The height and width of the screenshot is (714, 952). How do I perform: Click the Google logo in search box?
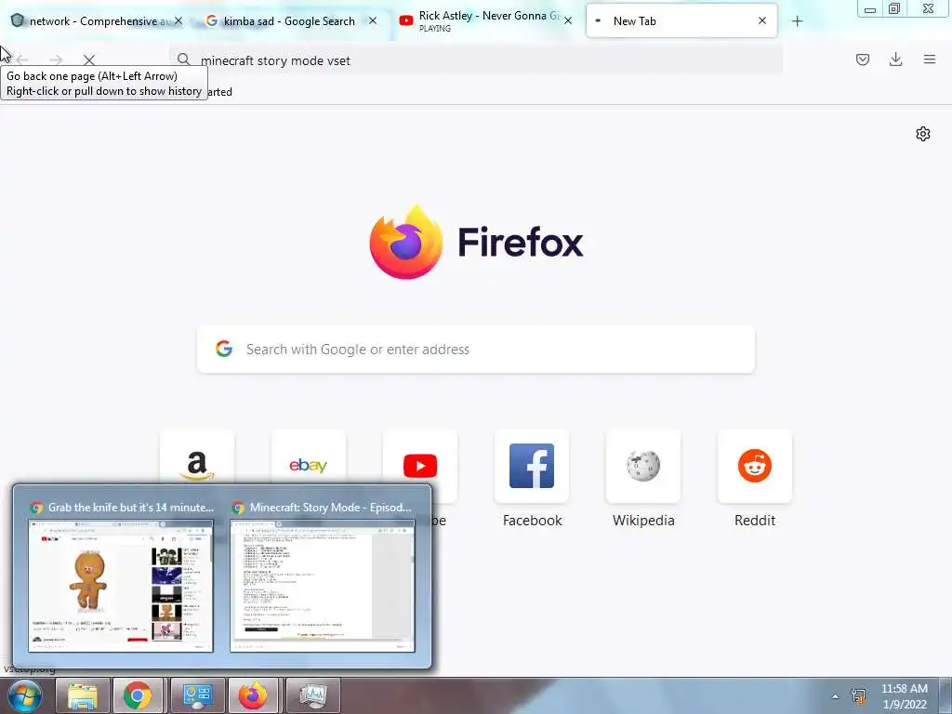click(224, 349)
